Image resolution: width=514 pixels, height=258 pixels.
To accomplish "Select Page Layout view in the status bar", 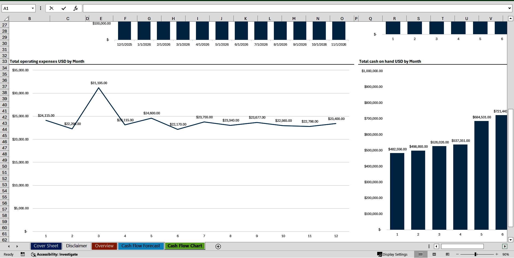I will click(x=434, y=254).
